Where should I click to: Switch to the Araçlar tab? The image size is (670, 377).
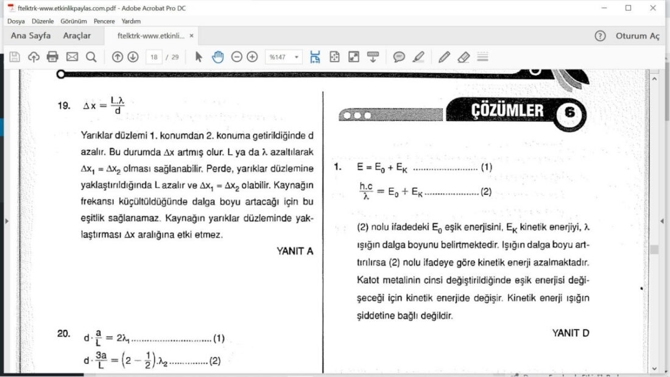[77, 36]
